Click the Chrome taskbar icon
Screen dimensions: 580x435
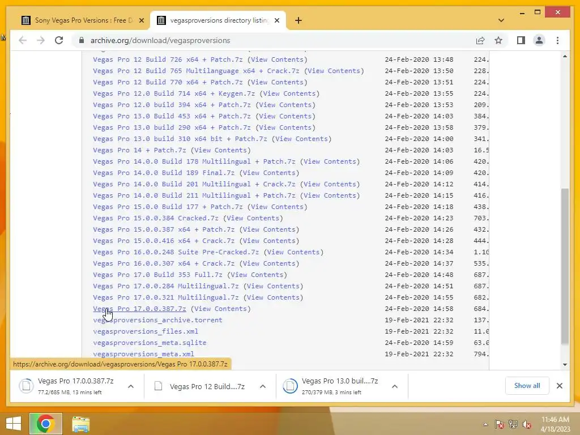point(45,424)
